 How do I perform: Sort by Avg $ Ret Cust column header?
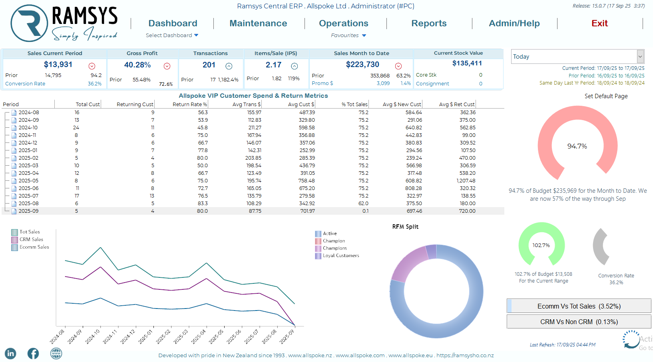point(457,105)
